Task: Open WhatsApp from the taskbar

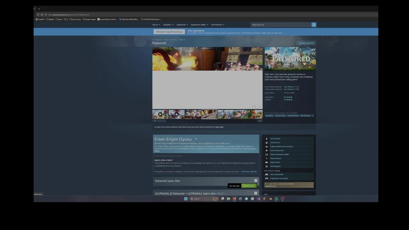Action: [276, 199]
